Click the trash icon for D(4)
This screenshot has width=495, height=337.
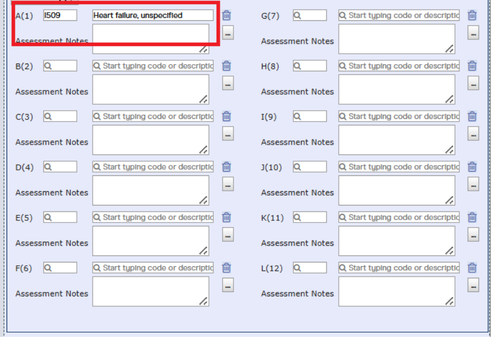point(226,167)
